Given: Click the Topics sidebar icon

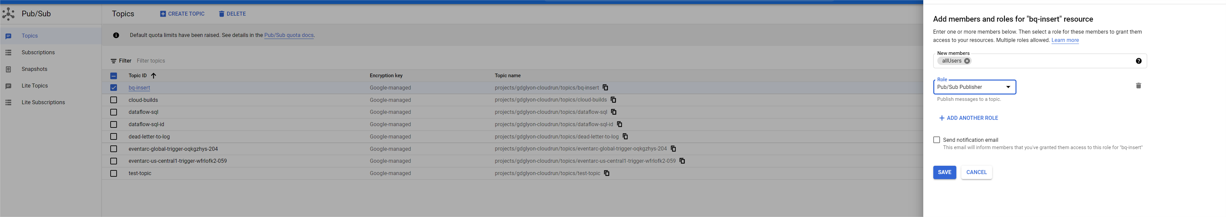Looking at the screenshot, I should (8, 36).
